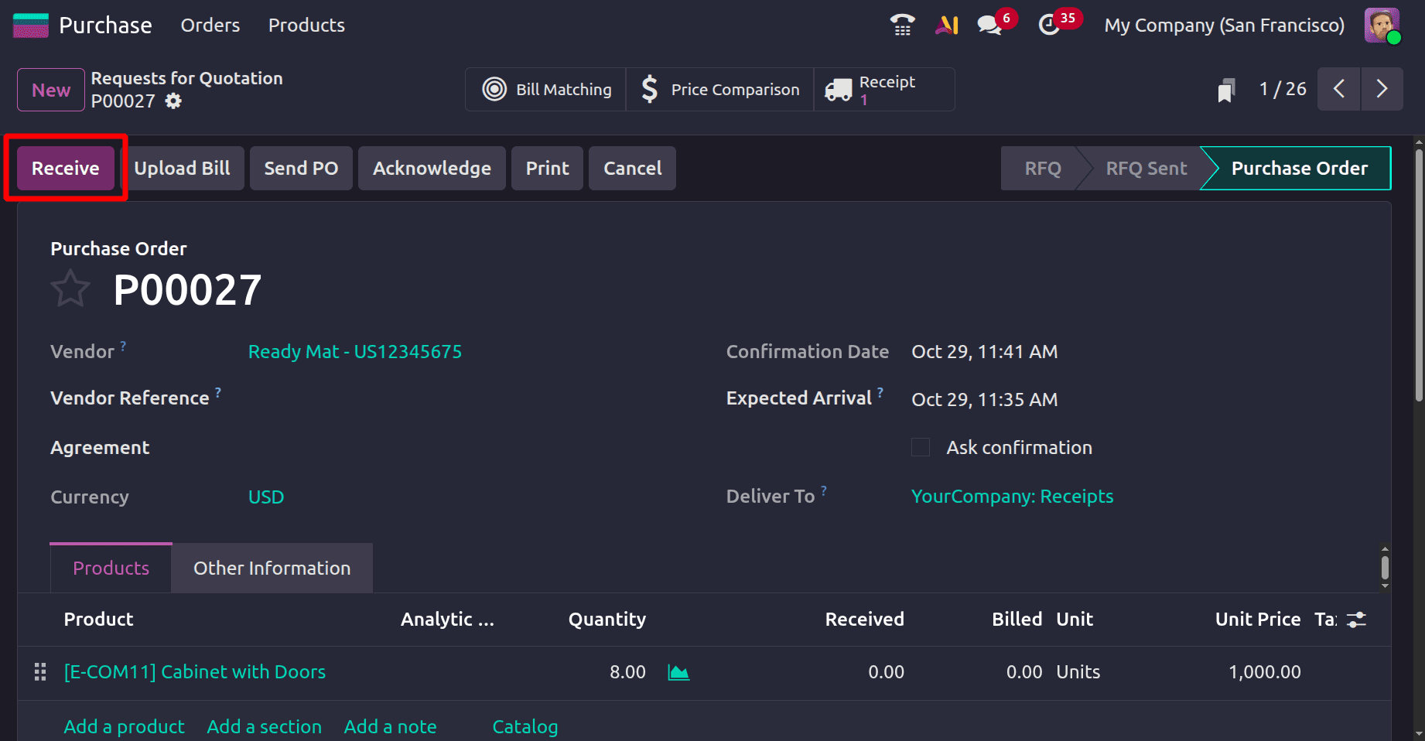Go to the next record with the pager arrow
This screenshot has height=741, width=1425.
point(1382,89)
